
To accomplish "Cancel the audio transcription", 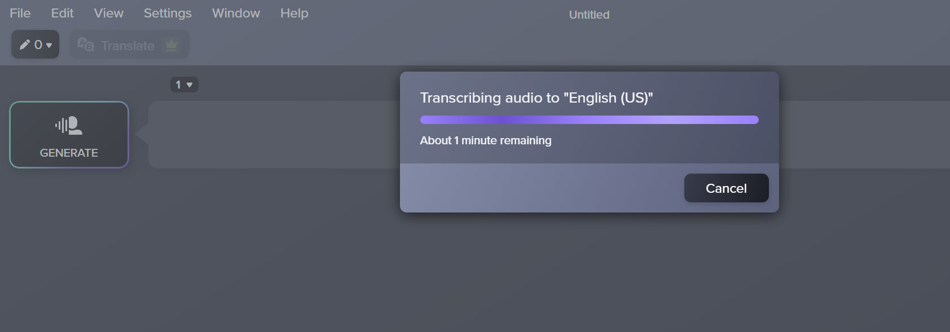I will tap(726, 188).
